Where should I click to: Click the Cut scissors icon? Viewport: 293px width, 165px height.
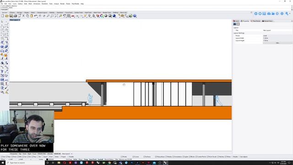tap(23, 16)
